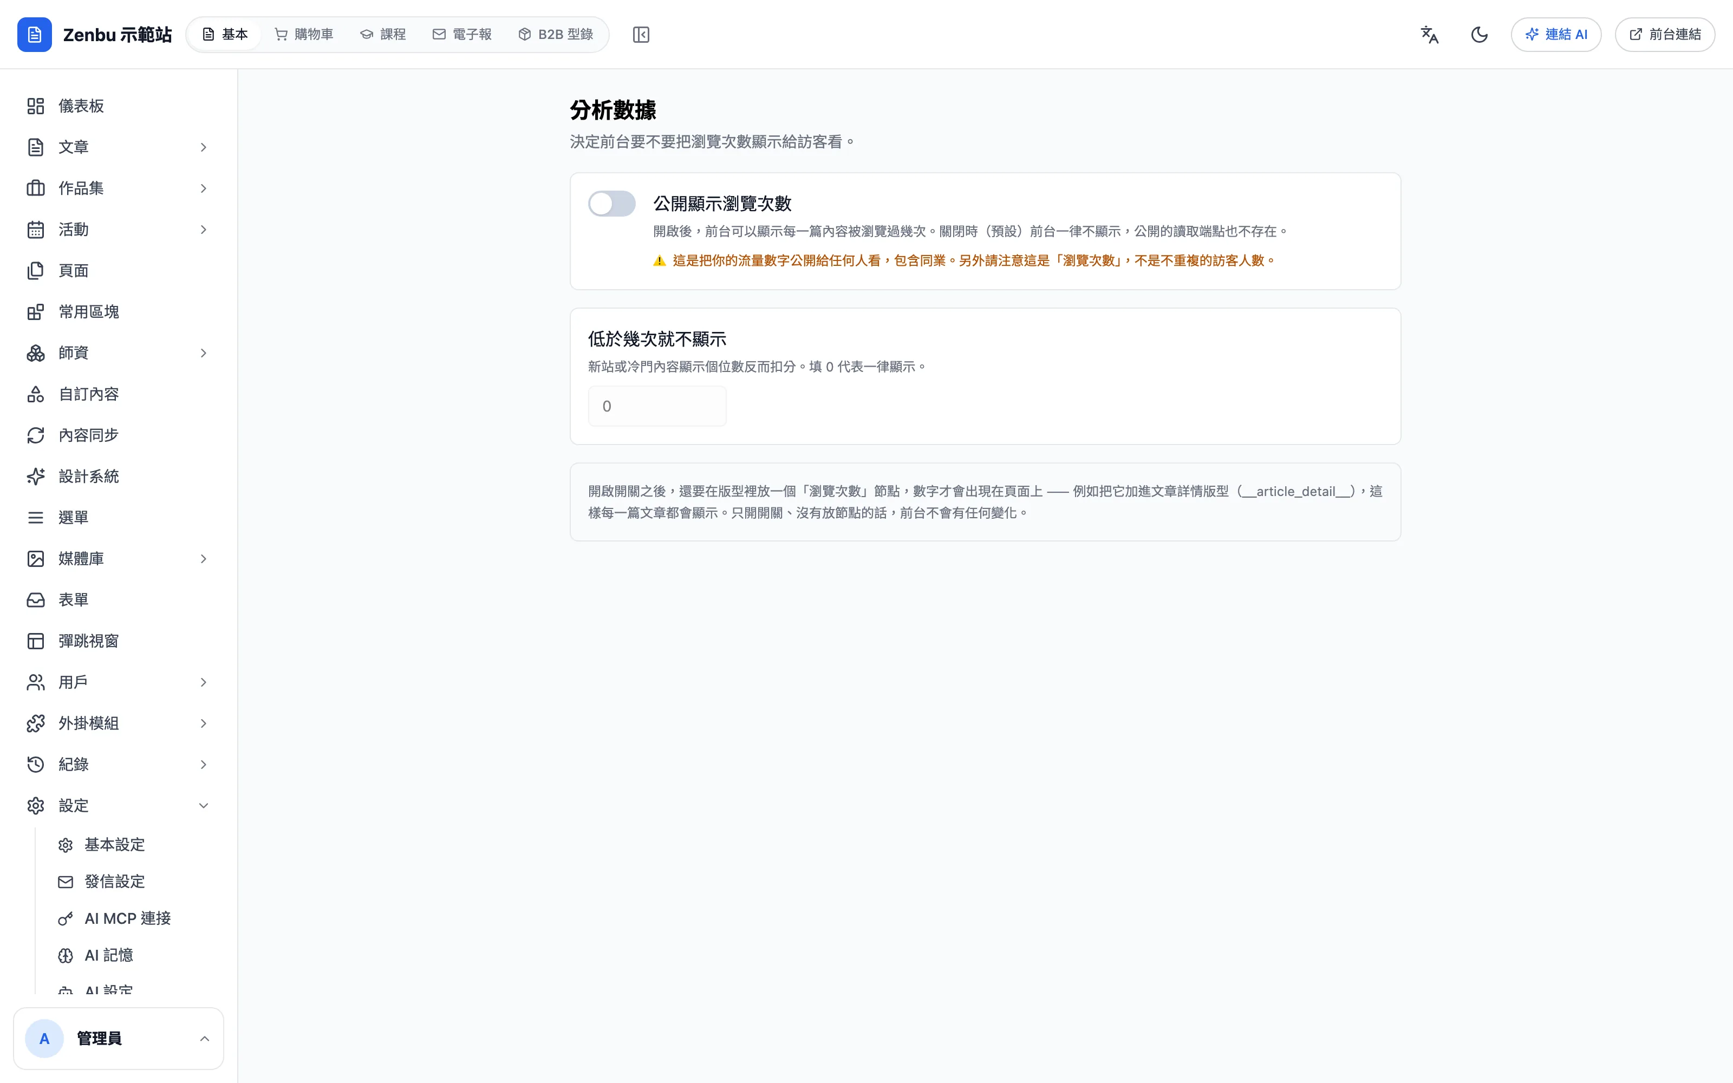Toggle 公開顯示瀏覽次數 switch on
Viewport: 1733px width, 1083px height.
coord(611,204)
